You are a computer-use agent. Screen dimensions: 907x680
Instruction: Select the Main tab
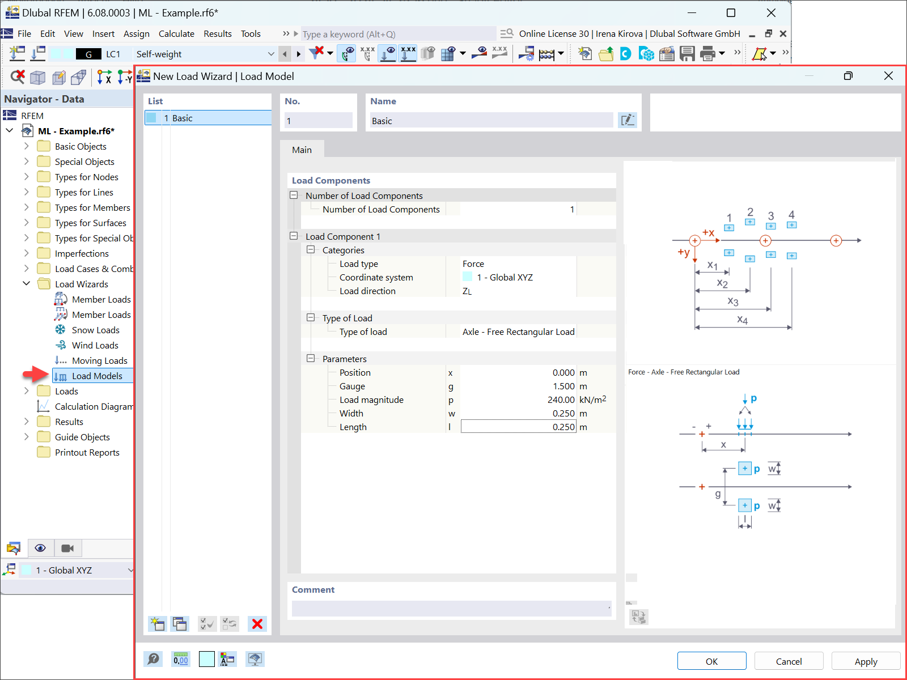pyautogui.click(x=302, y=150)
